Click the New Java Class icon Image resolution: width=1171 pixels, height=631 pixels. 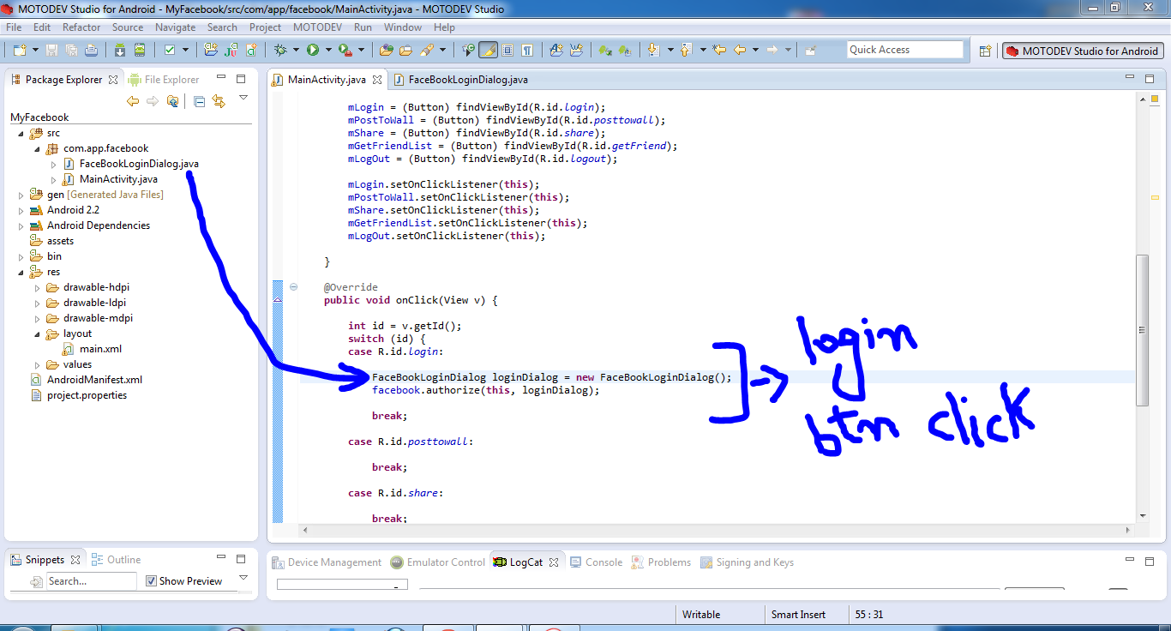pos(249,50)
